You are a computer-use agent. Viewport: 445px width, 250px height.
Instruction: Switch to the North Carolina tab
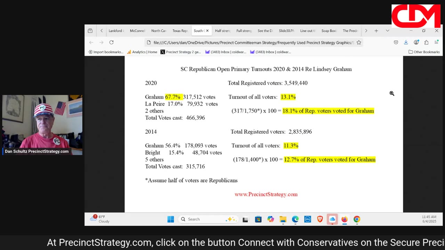click(x=159, y=31)
